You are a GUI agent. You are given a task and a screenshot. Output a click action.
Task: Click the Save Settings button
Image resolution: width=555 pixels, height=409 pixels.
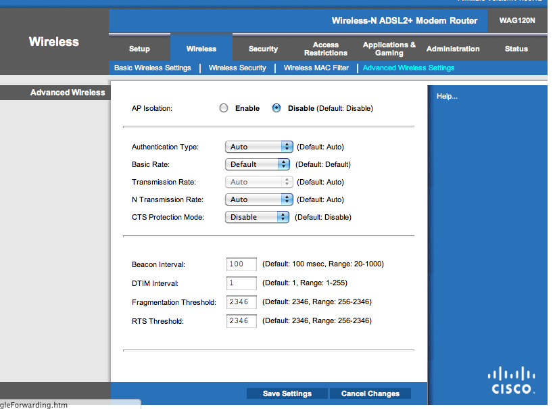tap(287, 393)
